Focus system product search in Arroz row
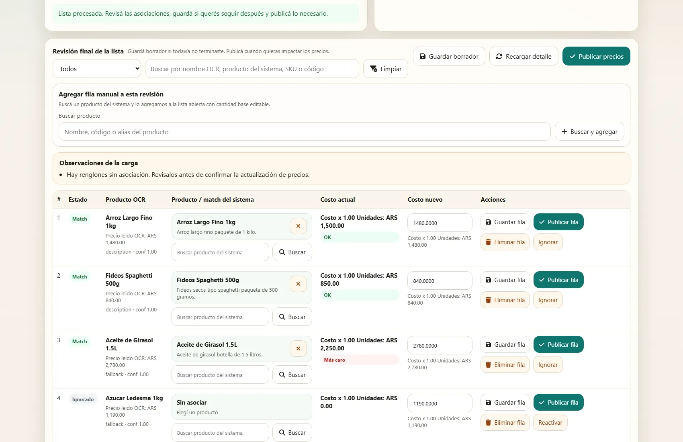This screenshot has height=442, width=683. (220, 252)
